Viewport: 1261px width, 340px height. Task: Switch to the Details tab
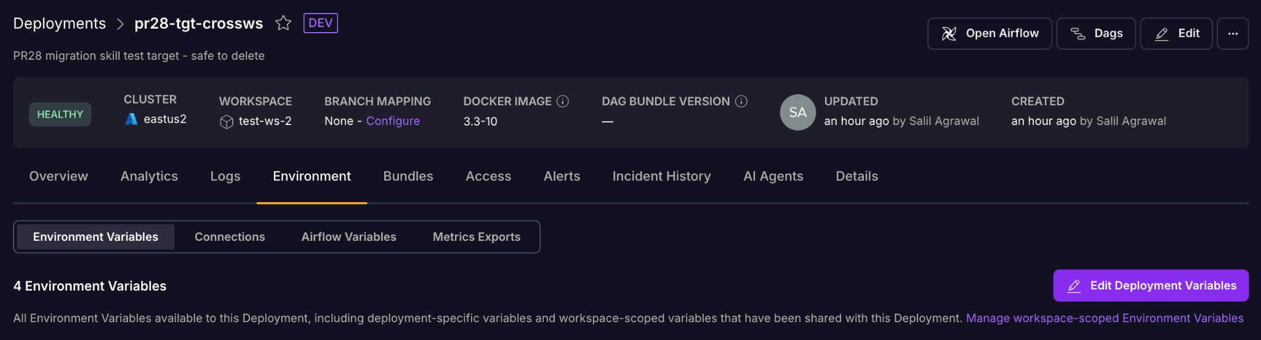(856, 176)
